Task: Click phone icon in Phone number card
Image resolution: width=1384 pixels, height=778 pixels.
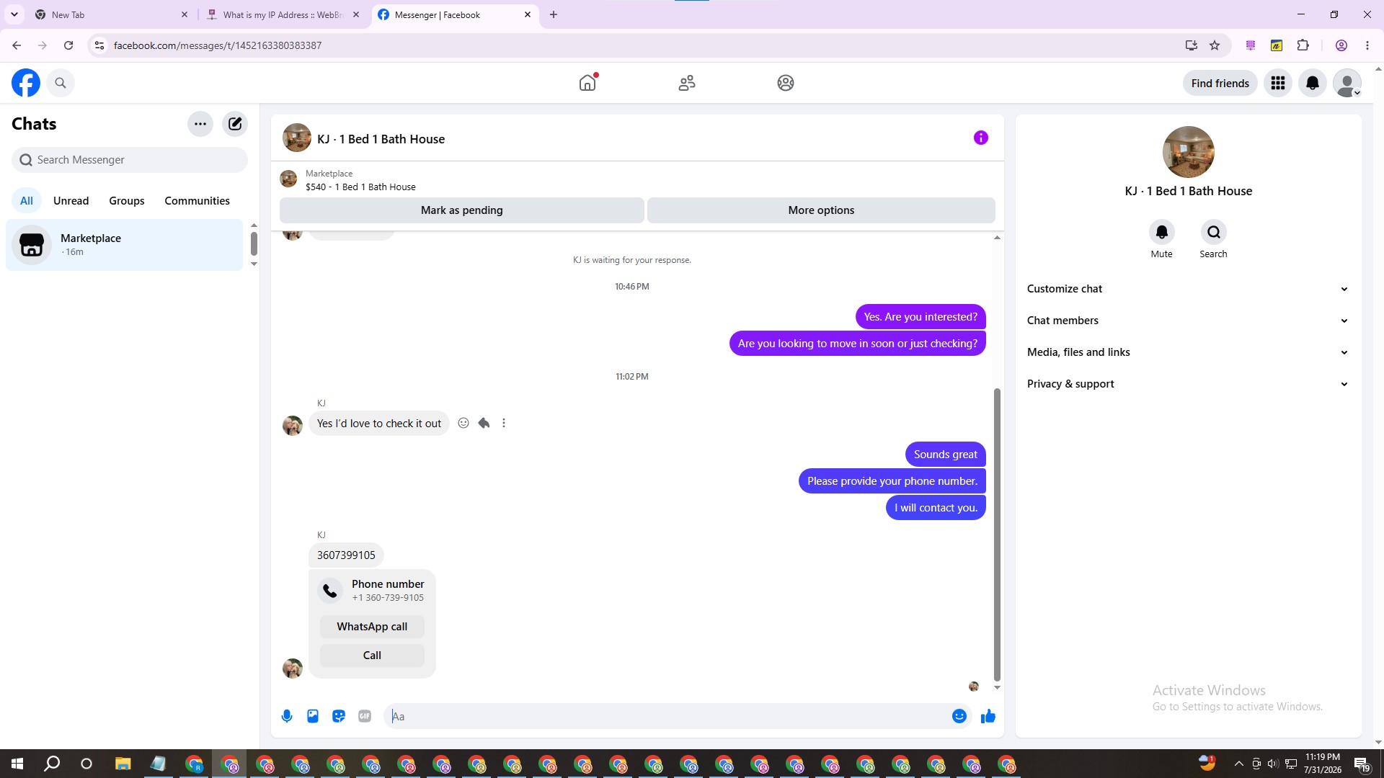Action: (330, 591)
